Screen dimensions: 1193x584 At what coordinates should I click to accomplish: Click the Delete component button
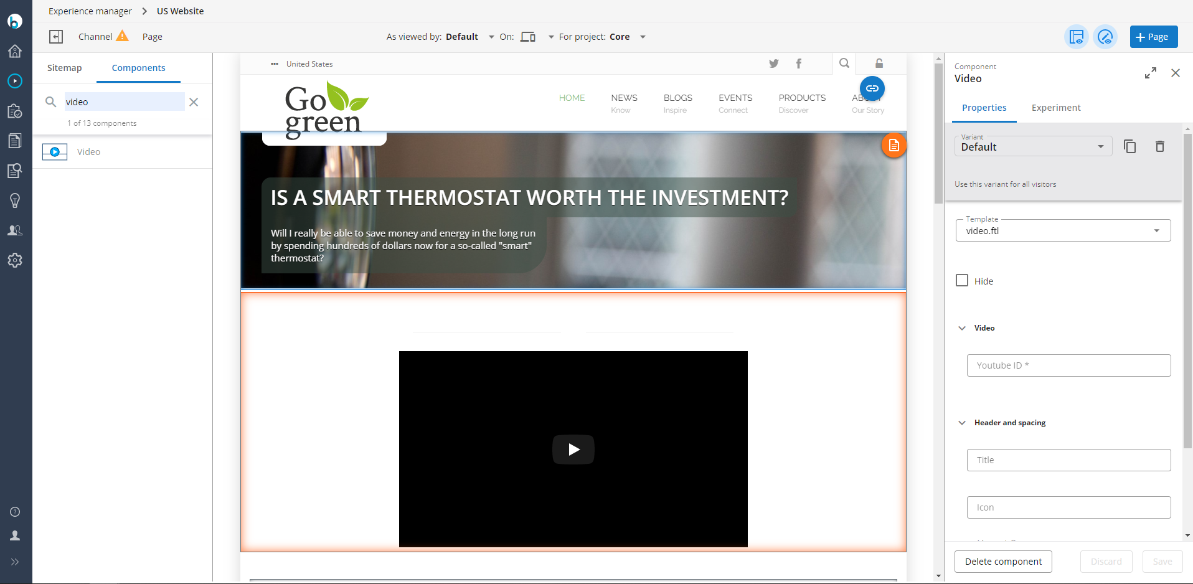1002,562
